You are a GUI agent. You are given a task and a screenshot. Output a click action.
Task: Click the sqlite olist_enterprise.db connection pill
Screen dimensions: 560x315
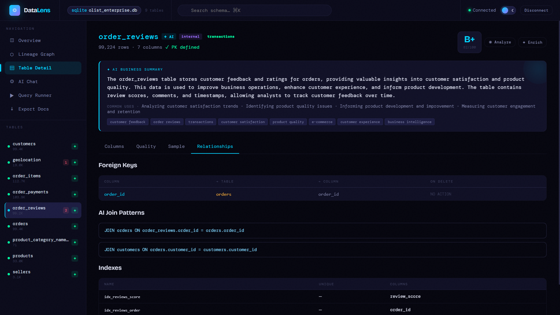(x=104, y=10)
